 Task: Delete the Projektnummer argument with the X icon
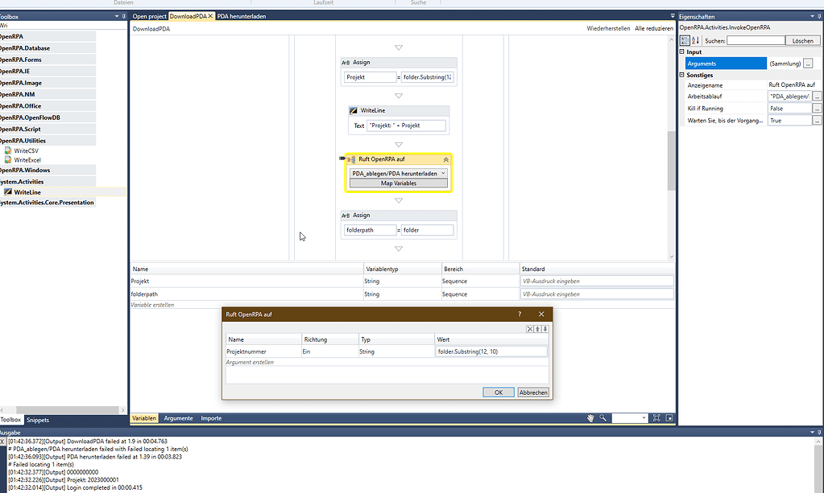tap(529, 330)
